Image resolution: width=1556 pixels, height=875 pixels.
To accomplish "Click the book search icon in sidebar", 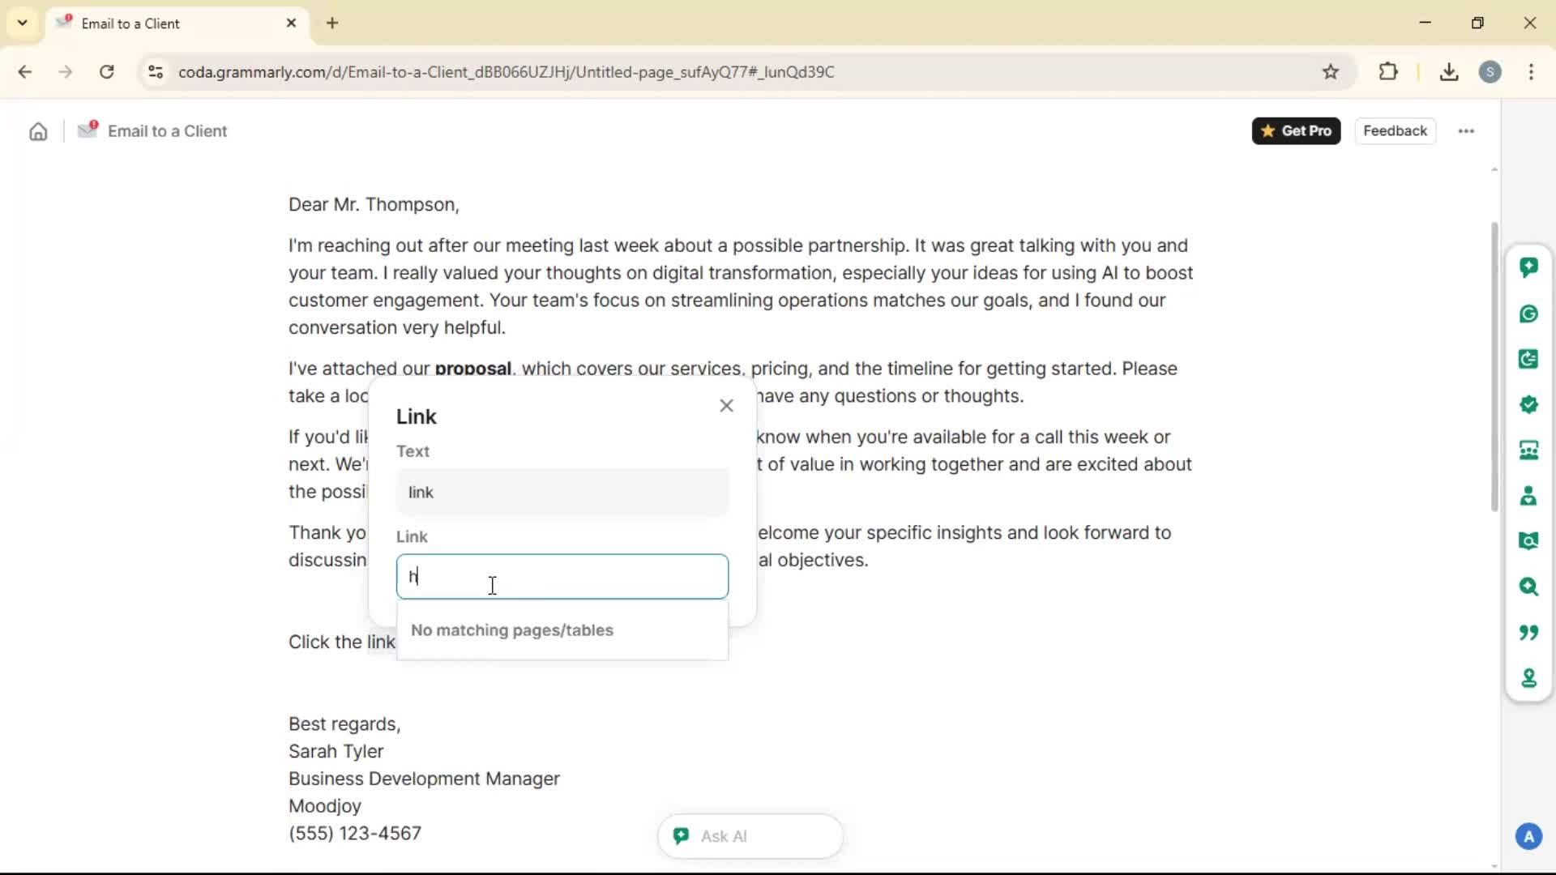I will (x=1528, y=541).
